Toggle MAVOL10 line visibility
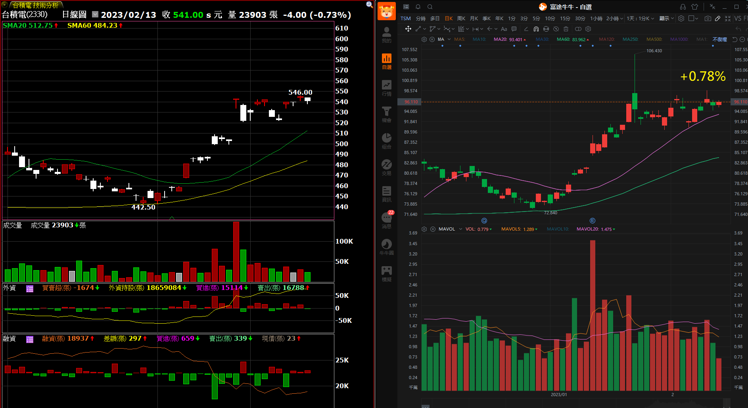Image resolution: width=748 pixels, height=408 pixels. click(x=558, y=229)
